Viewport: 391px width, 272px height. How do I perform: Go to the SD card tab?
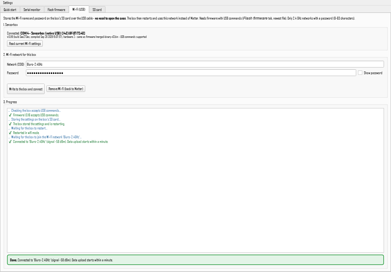[x=97, y=9]
